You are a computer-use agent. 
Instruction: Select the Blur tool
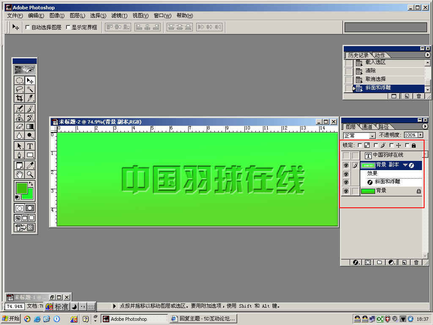(19, 135)
